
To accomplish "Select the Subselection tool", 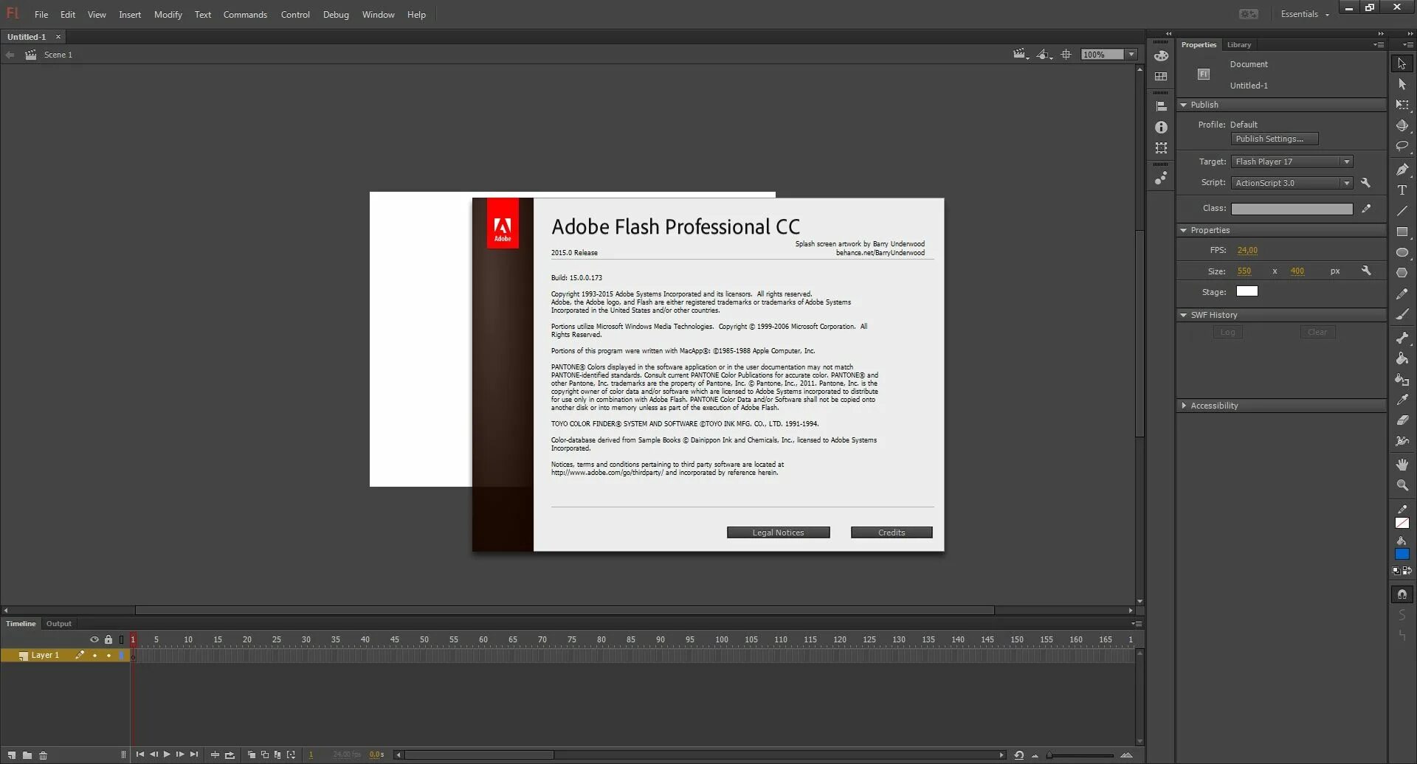I will point(1402,85).
